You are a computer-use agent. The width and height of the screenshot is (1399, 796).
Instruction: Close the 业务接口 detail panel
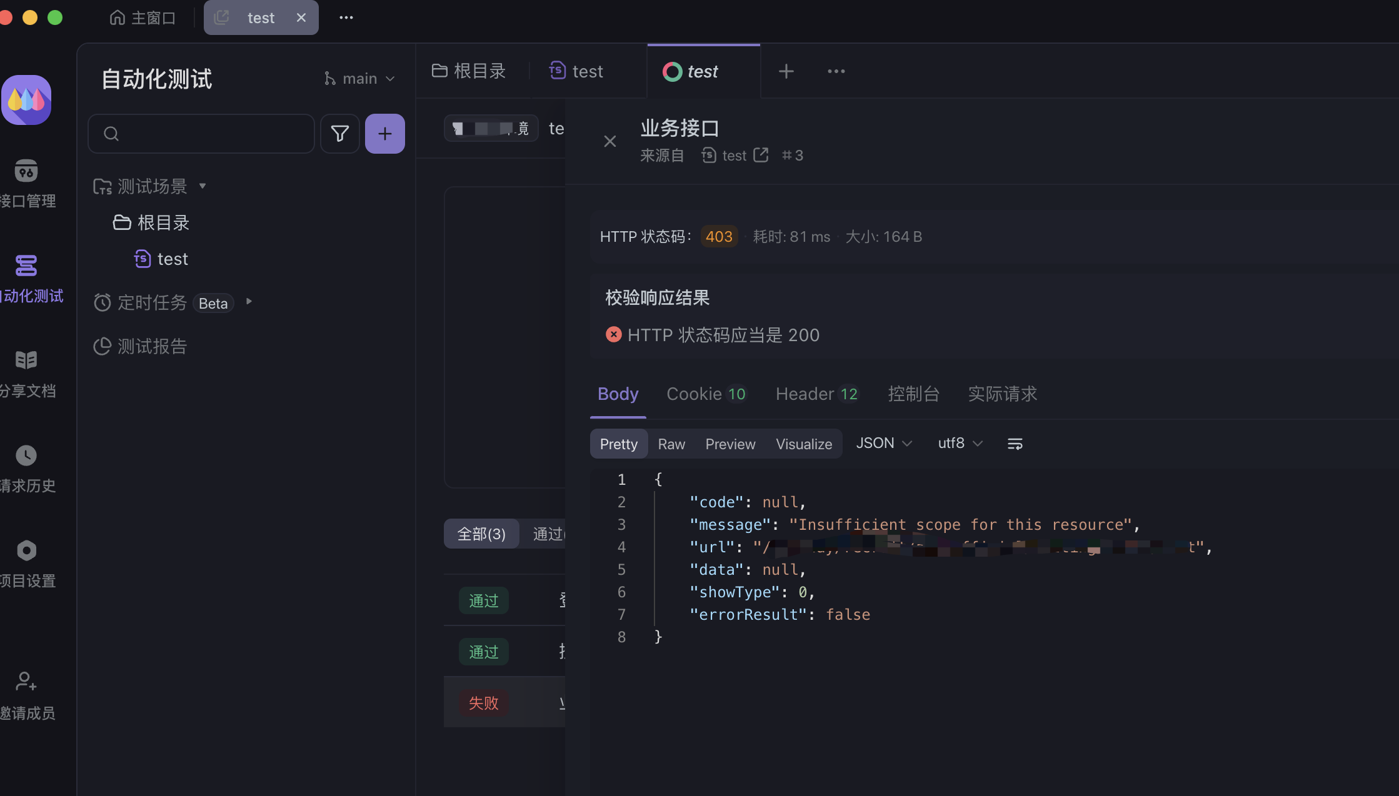(x=610, y=141)
